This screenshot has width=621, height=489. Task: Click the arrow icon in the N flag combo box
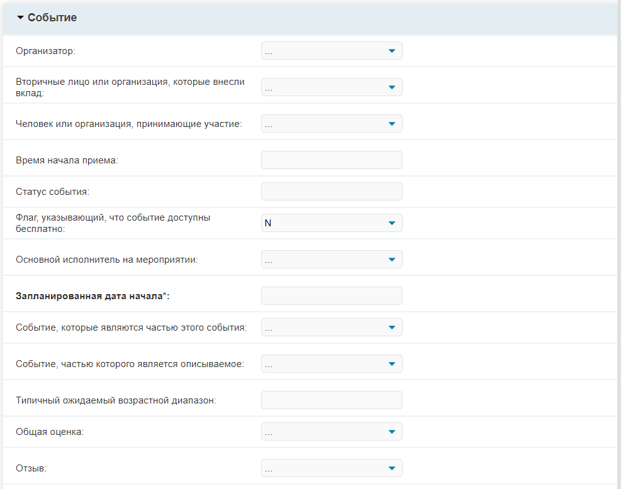tap(392, 223)
